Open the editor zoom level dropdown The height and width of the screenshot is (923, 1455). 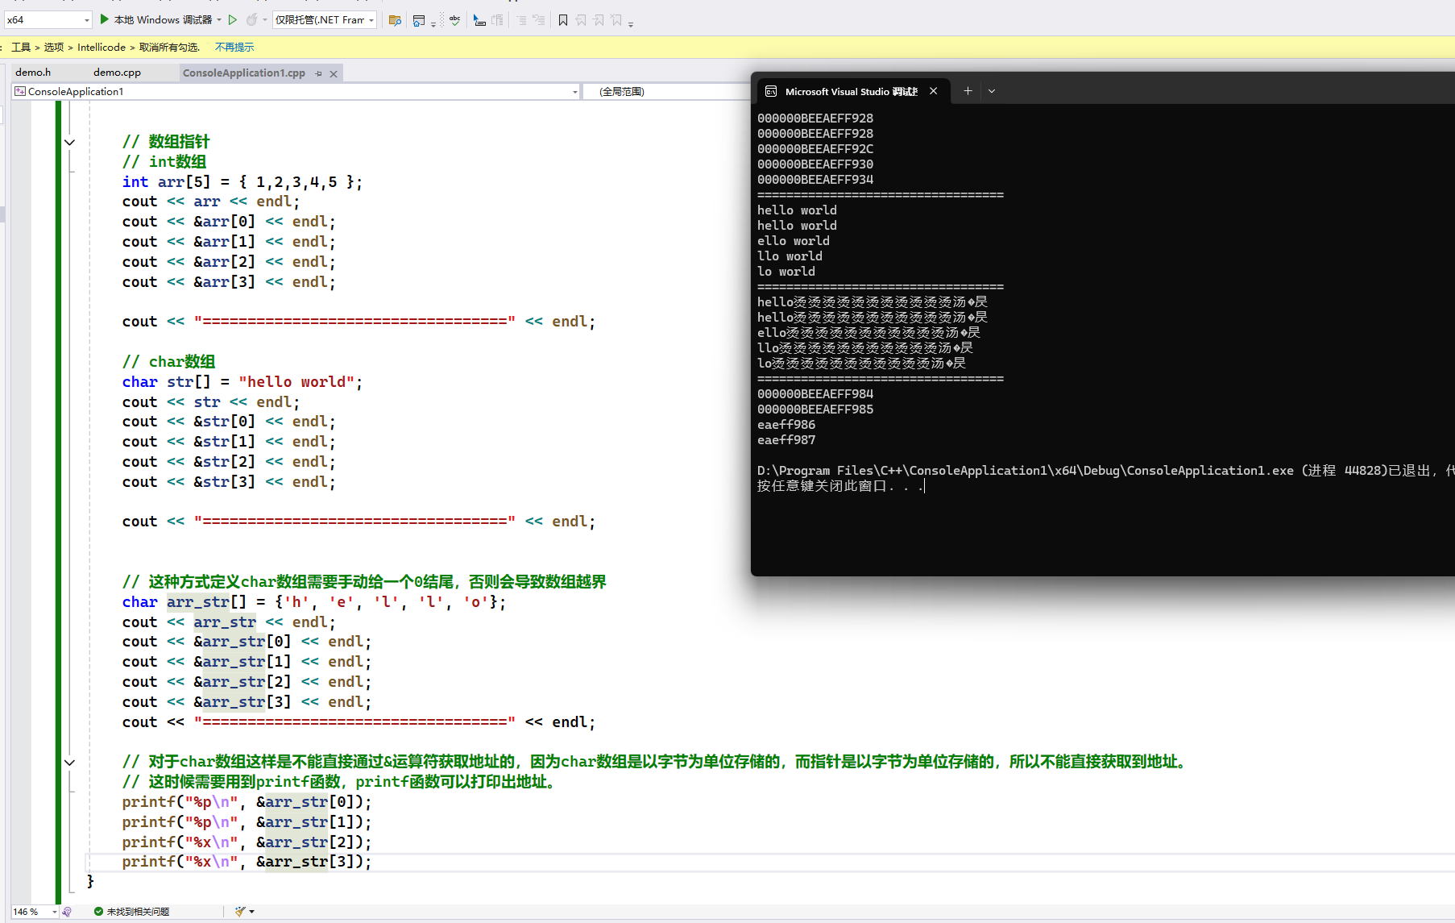54,912
